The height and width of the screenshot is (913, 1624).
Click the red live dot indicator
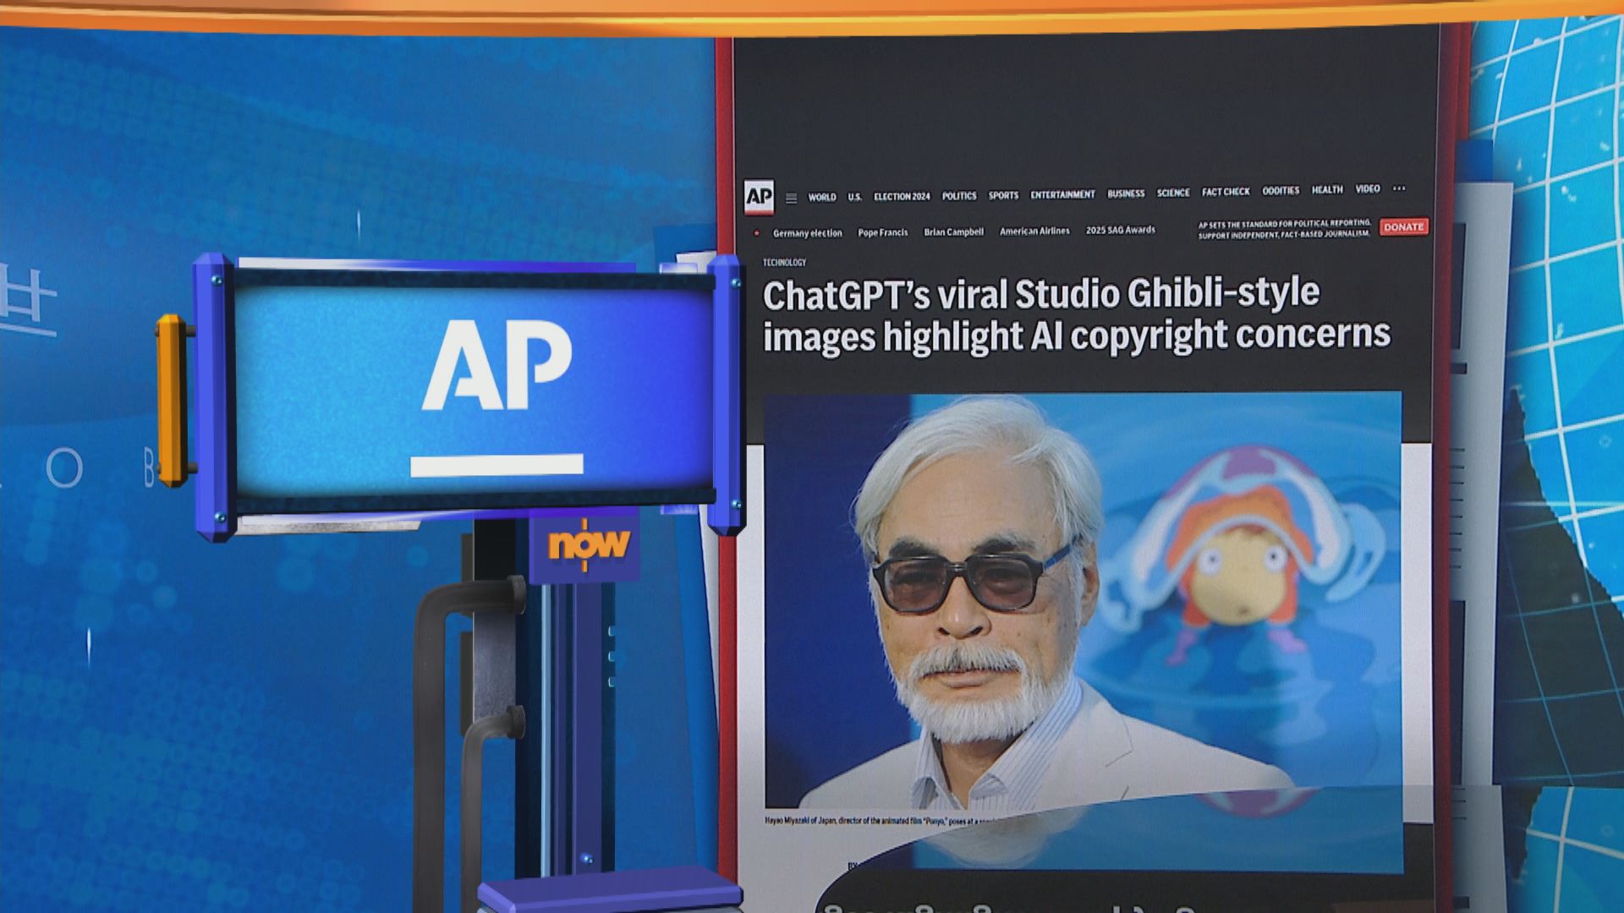tap(756, 233)
